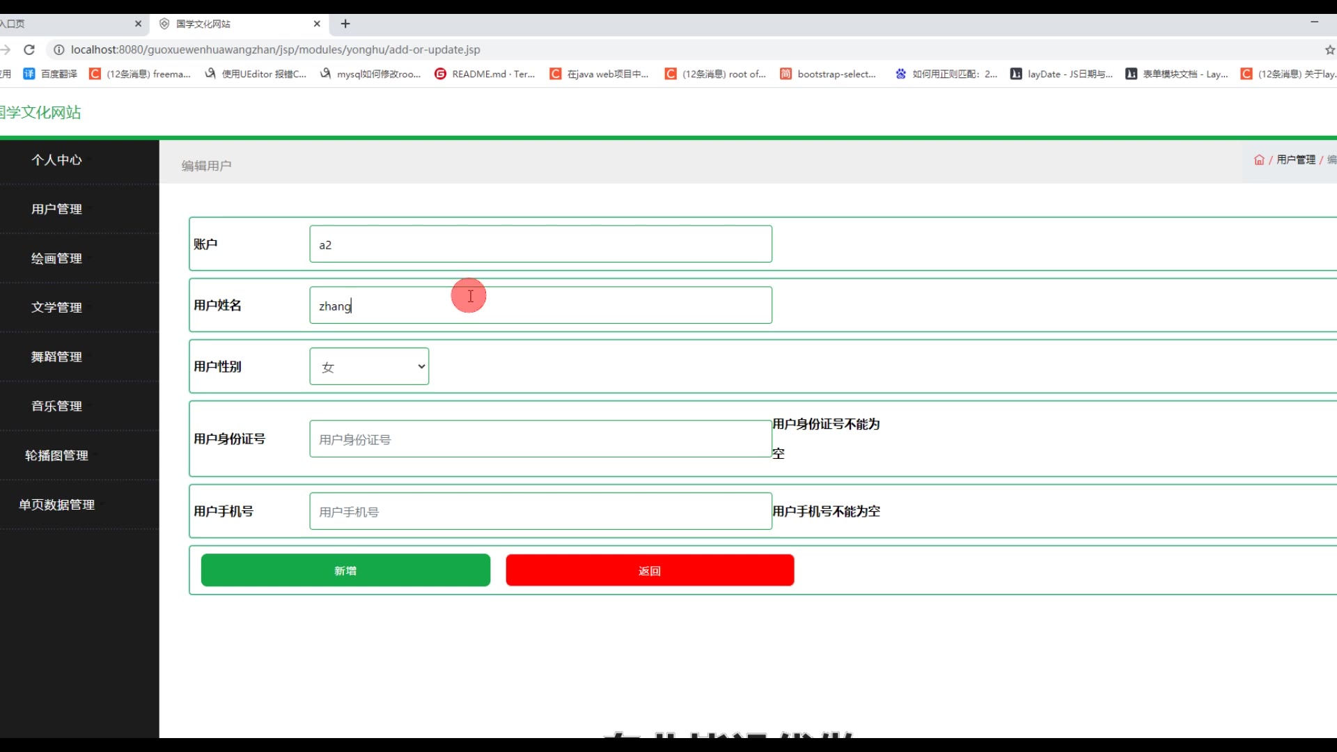Viewport: 1337px width, 752px height.
Task: Click the 用户管理 breadcrumb link
Action: [x=1295, y=160]
